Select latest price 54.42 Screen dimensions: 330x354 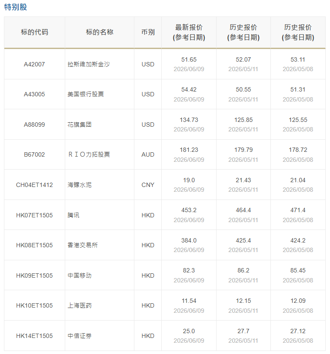pyautogui.click(x=189, y=89)
